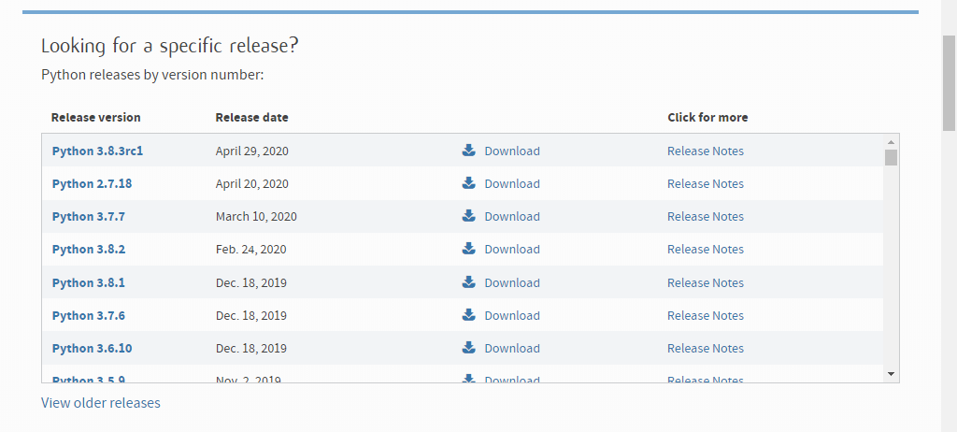Open the Python 3.7.7 release link

(89, 216)
